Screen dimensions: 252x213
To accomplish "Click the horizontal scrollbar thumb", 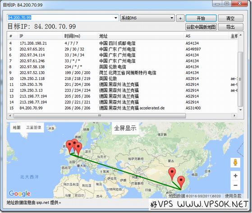I will 100,116.
